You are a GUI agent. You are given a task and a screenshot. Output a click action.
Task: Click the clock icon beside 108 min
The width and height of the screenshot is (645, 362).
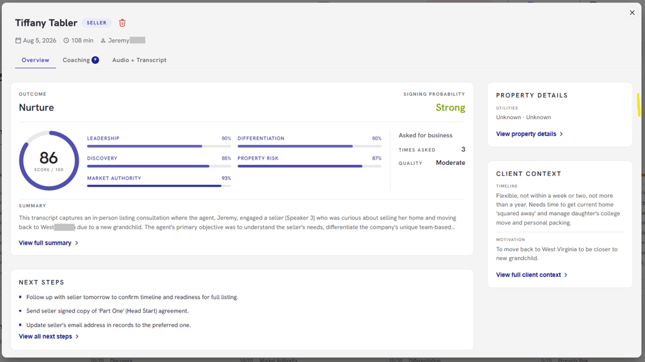point(66,41)
